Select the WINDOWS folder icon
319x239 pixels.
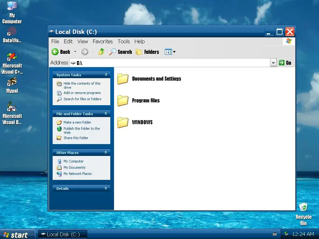tap(123, 122)
